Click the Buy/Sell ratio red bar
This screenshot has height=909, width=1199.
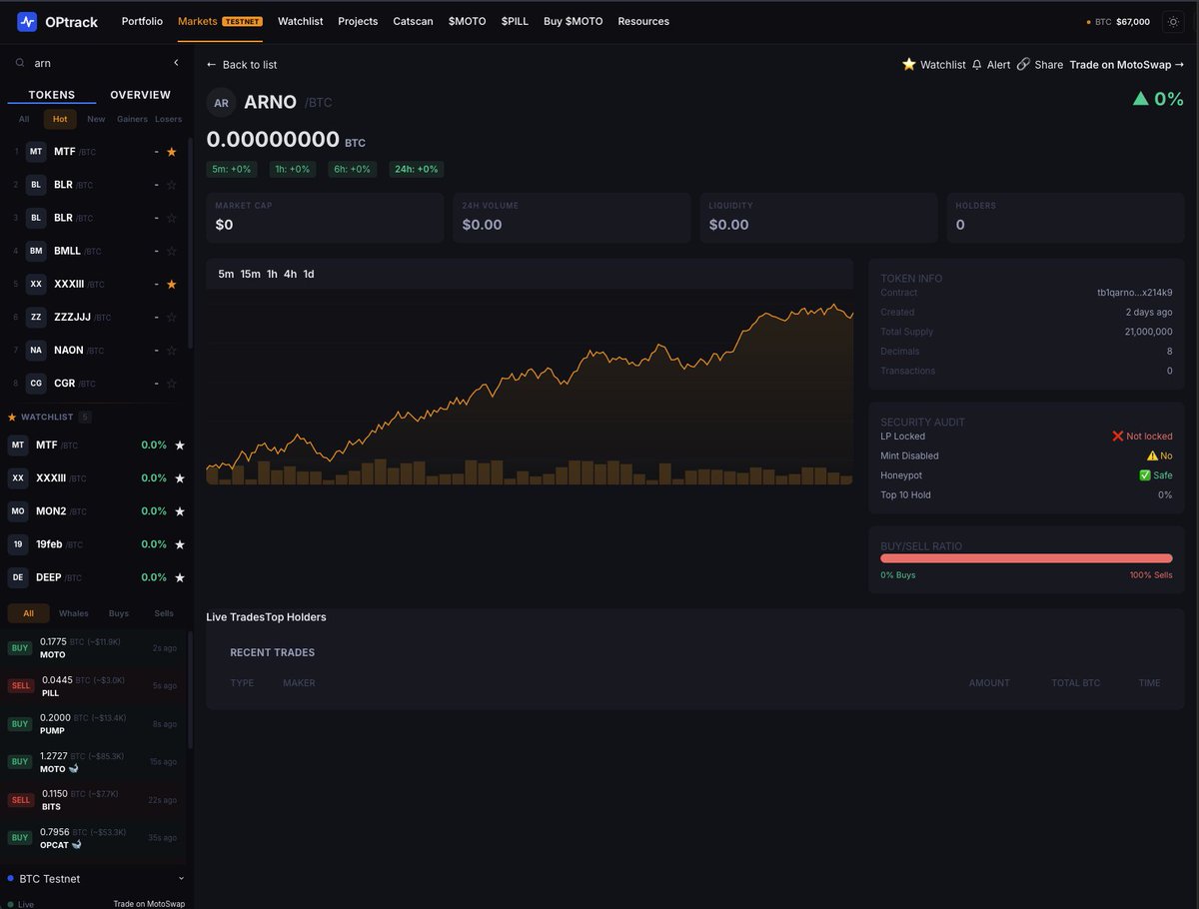(1026, 558)
